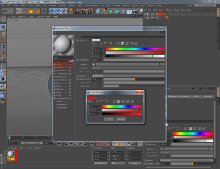Open the Render menu

point(72,5)
